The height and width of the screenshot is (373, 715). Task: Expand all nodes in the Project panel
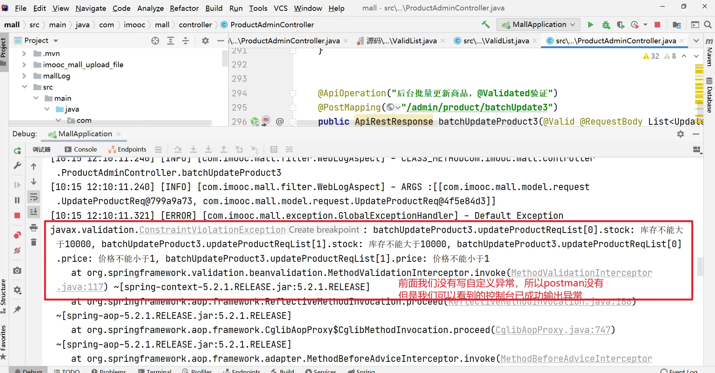(x=171, y=41)
